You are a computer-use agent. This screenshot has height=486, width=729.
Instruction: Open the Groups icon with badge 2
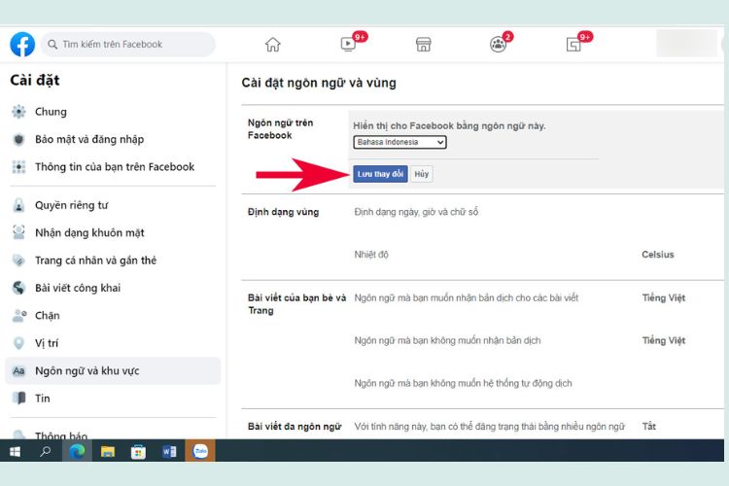(498, 45)
